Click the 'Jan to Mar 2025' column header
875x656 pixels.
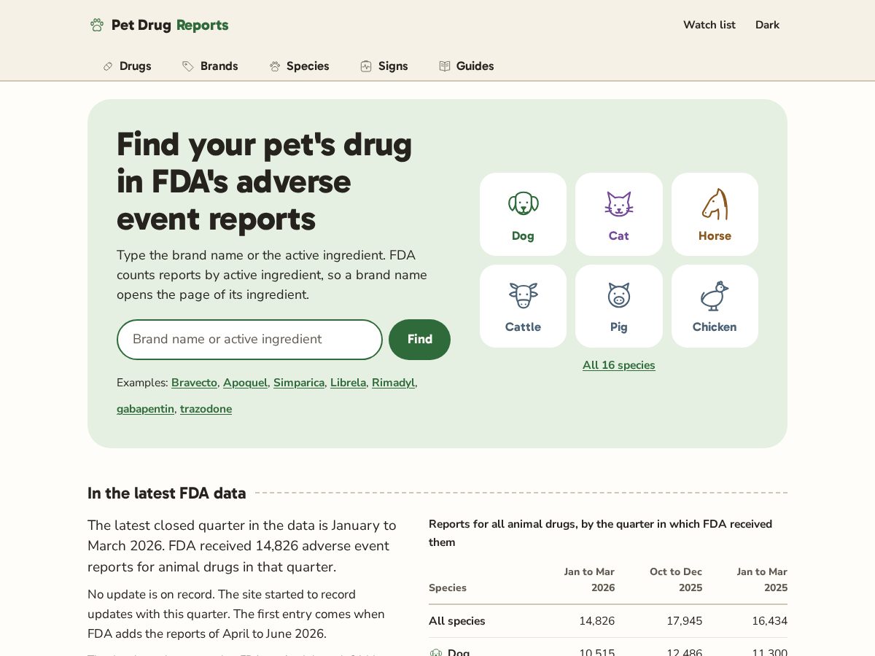[x=762, y=580]
